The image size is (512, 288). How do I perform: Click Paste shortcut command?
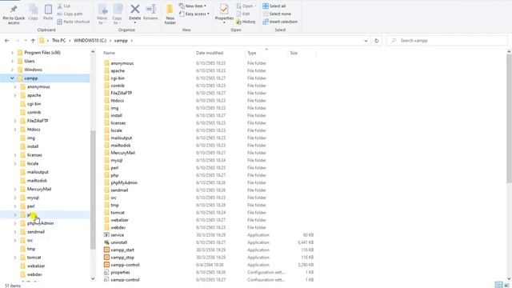point(74,22)
